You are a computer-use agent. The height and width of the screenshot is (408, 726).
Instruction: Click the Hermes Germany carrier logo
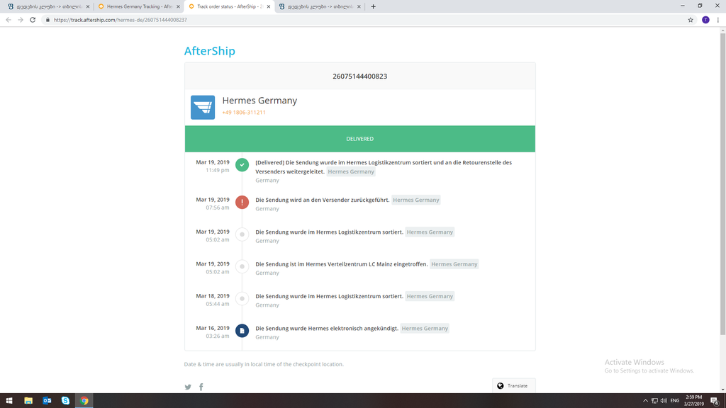[203, 108]
